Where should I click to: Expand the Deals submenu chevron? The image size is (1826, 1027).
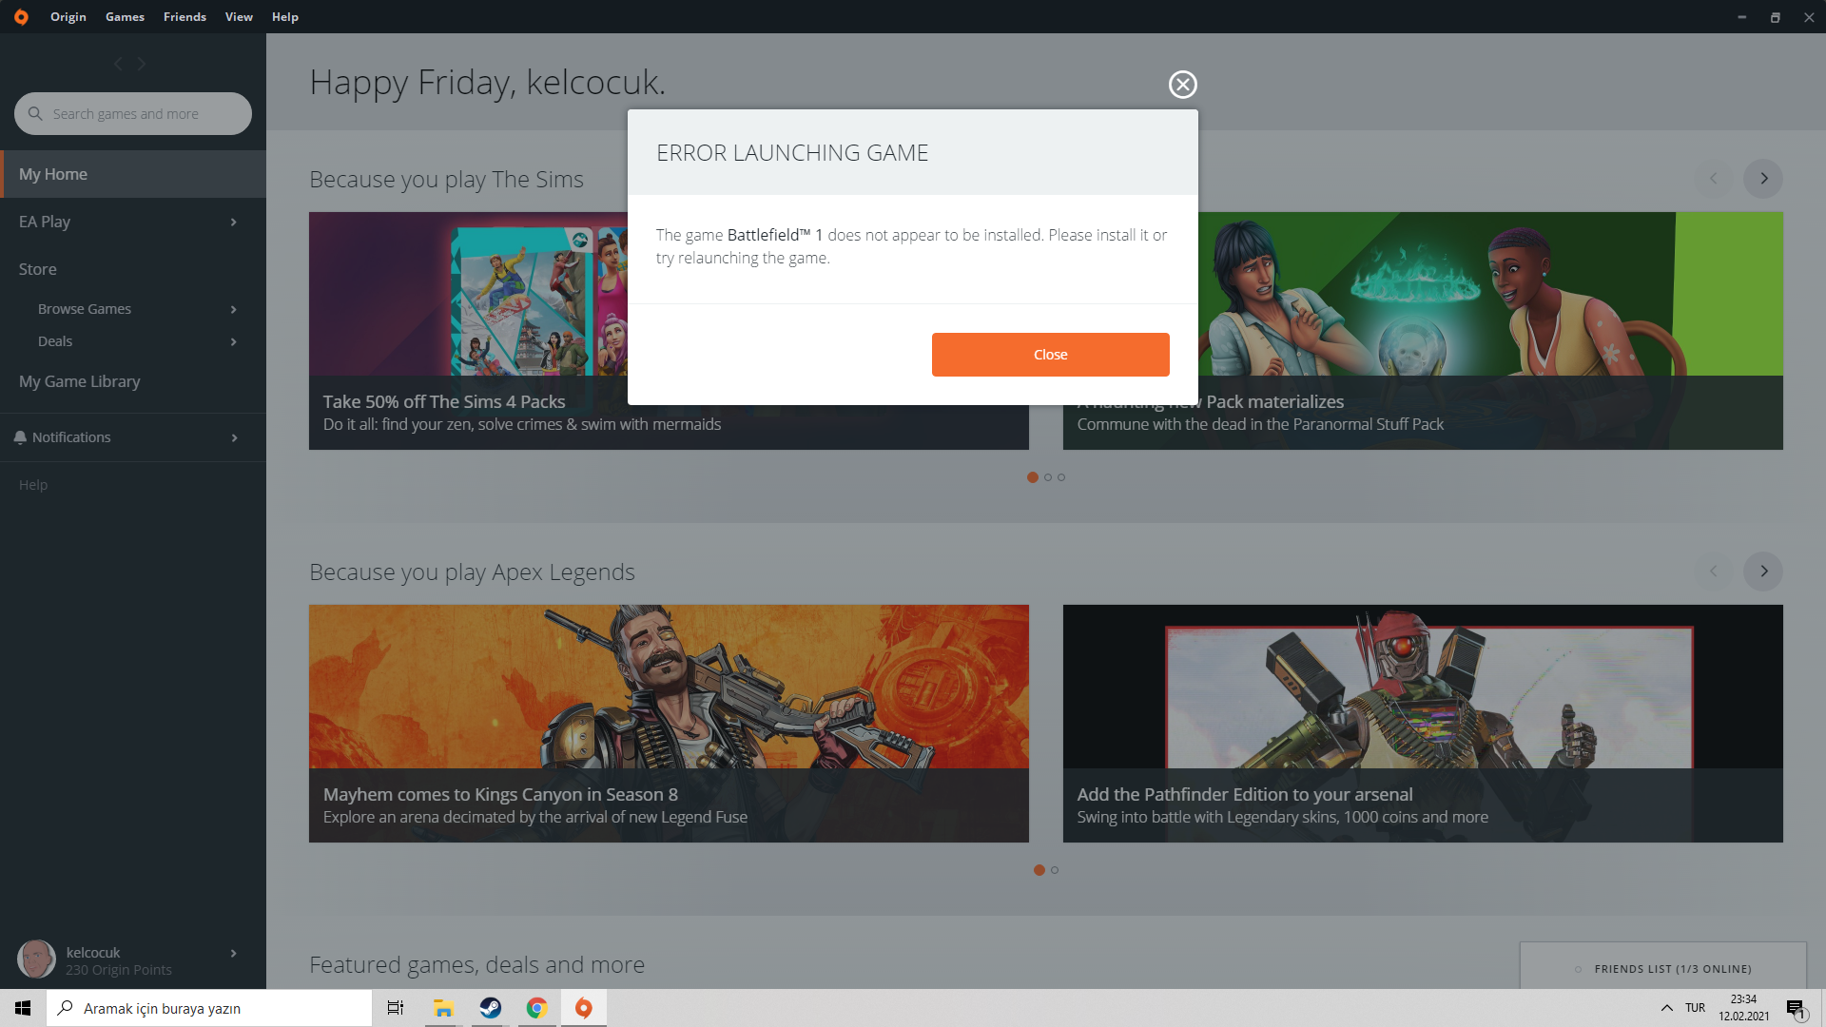(234, 342)
